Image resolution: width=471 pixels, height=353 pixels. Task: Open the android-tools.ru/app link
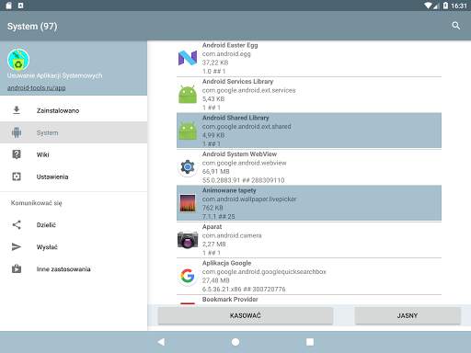[36, 87]
